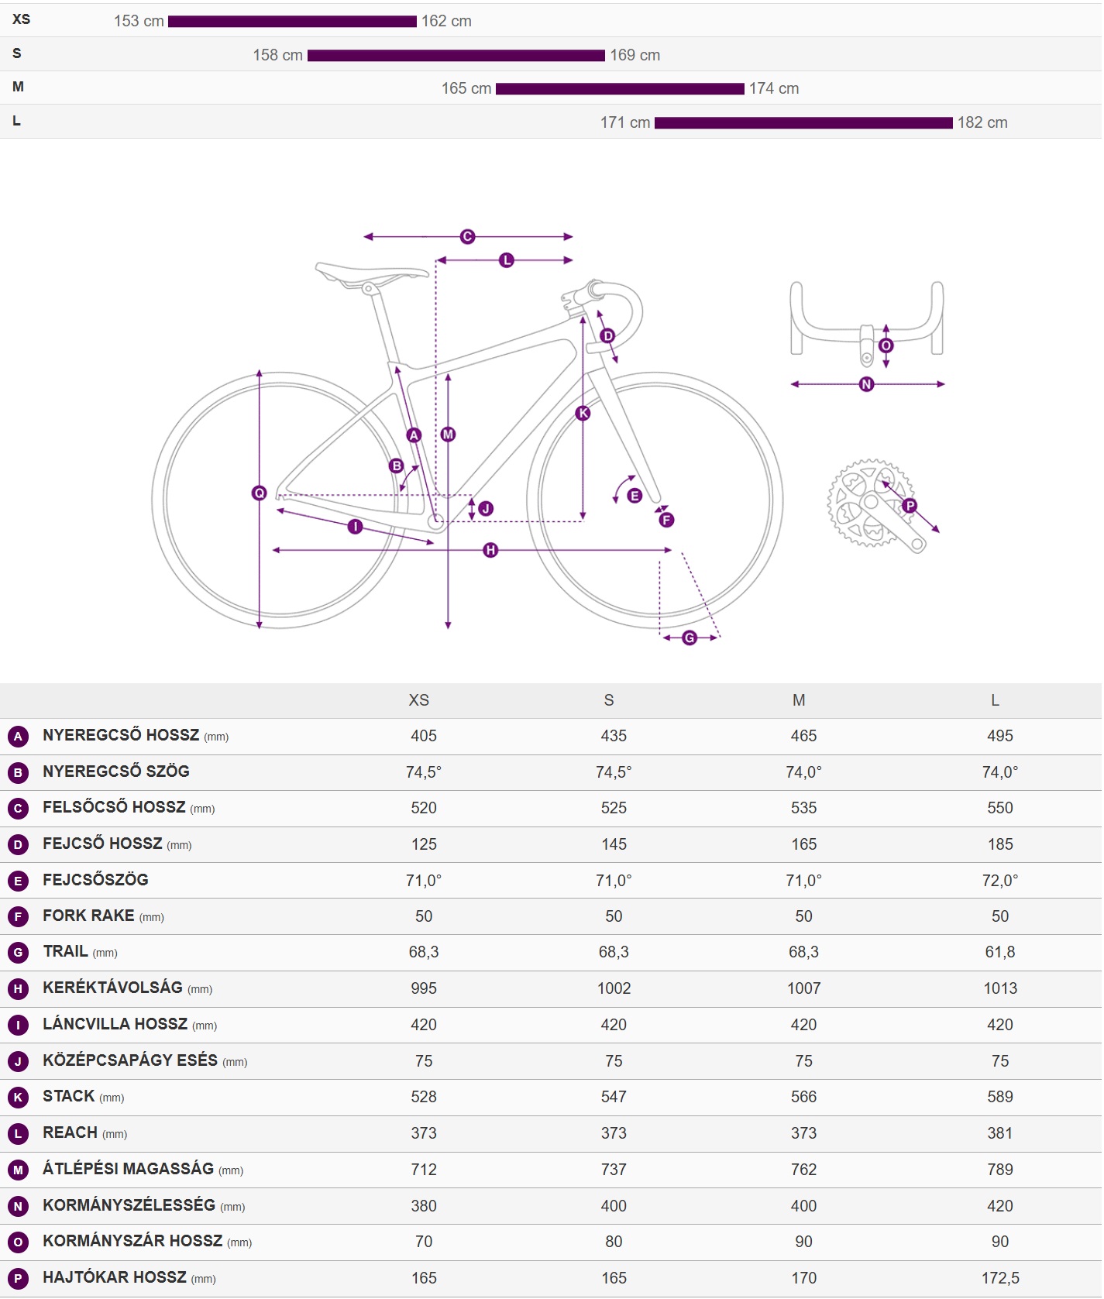Click the K badge in the STACK row
Image resolution: width=1104 pixels, height=1299 pixels.
coord(18,1098)
